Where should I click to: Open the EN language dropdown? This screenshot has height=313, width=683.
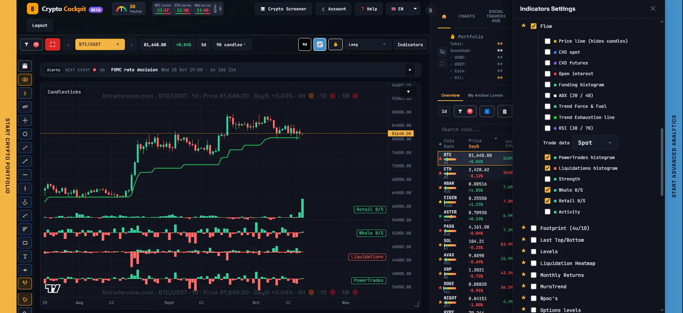[403, 9]
